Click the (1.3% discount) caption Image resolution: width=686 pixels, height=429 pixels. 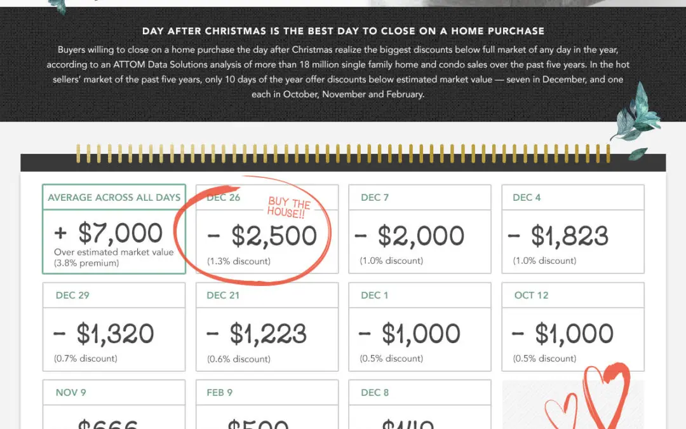point(239,261)
